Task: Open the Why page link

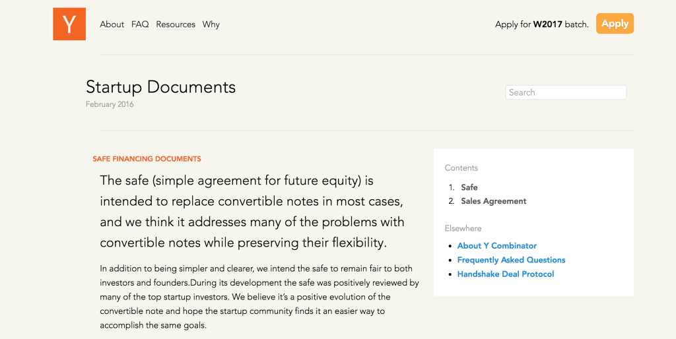Action: click(211, 24)
